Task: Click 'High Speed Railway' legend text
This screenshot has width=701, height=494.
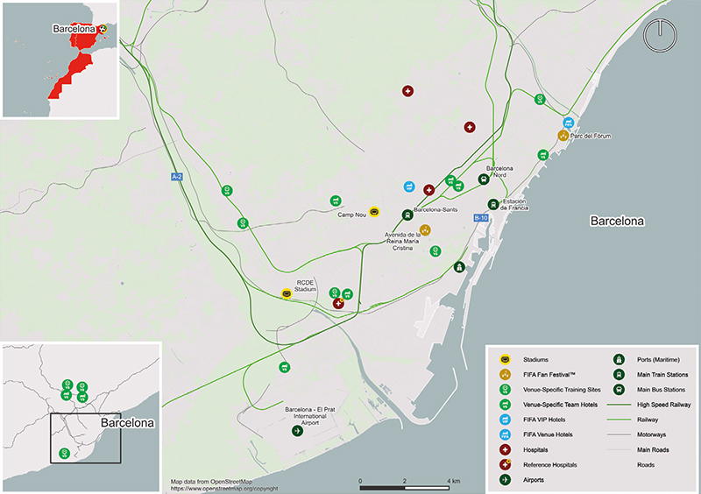Action: pos(664,405)
